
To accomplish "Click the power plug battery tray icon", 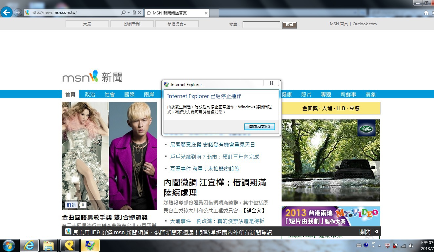I will [x=395, y=246].
